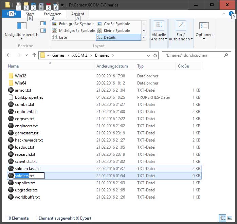Select the gamestart.txt file icon
Screen dimensions: 237x224
(x=11, y=133)
